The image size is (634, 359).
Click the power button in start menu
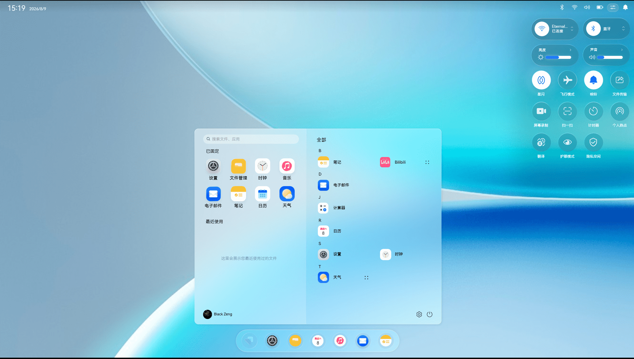coord(430,314)
